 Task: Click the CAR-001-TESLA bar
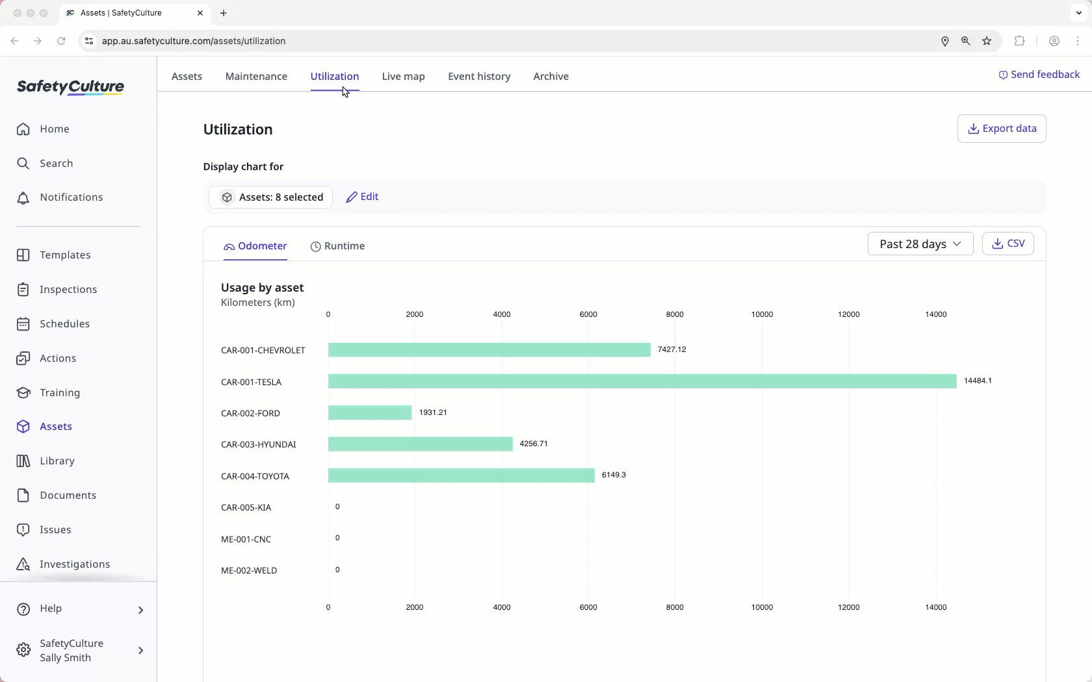click(642, 381)
